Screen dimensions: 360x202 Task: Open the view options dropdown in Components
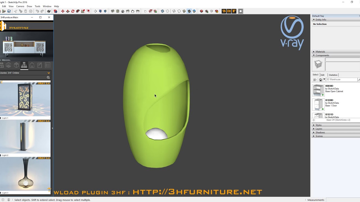point(315,80)
